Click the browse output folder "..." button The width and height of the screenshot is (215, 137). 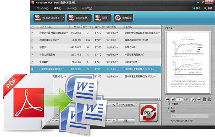[114, 121]
